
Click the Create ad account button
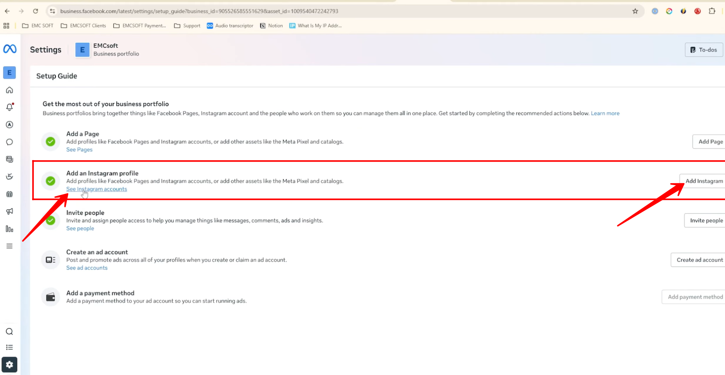[x=699, y=260]
